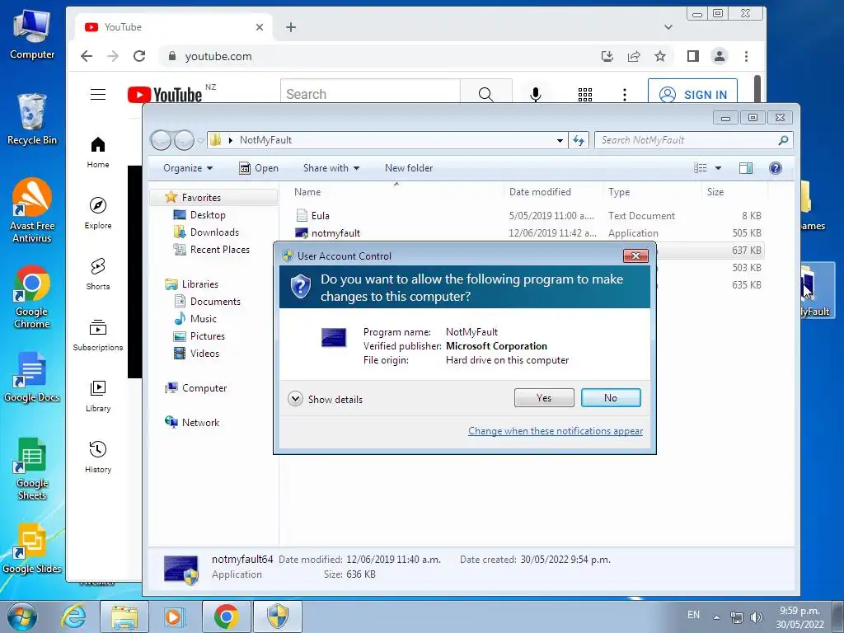Open Internet Explorer from taskbar
Screen dimensions: 844x633
click(x=73, y=617)
